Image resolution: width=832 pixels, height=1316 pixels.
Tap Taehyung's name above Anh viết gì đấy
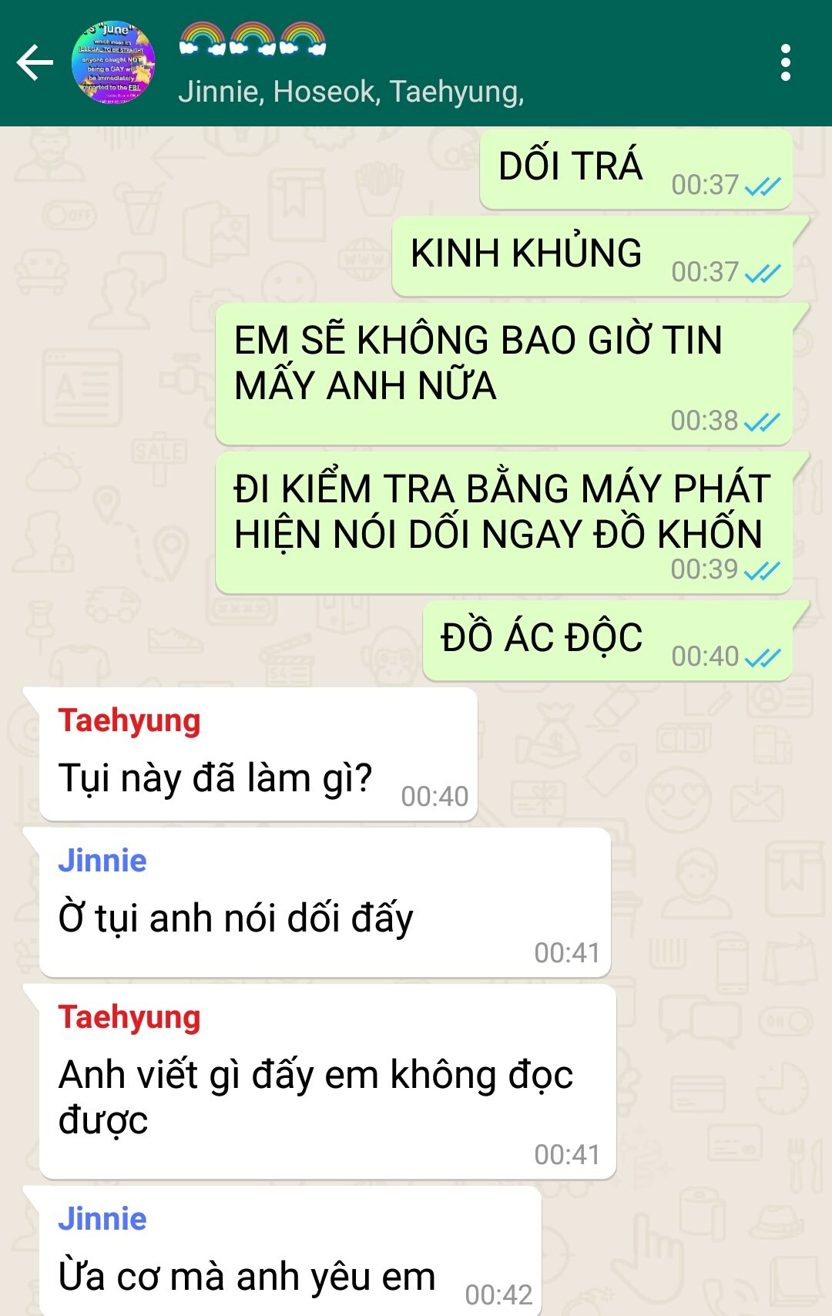point(129,1018)
